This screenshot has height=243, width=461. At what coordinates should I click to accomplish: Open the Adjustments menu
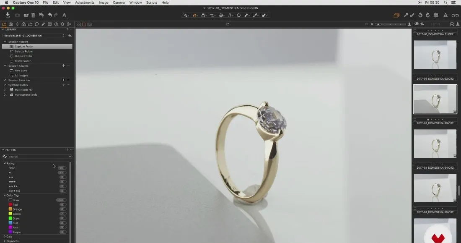pos(85,3)
